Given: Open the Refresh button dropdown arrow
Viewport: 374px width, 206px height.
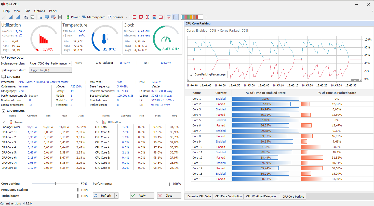Looking at the screenshot, I should tap(116, 196).
